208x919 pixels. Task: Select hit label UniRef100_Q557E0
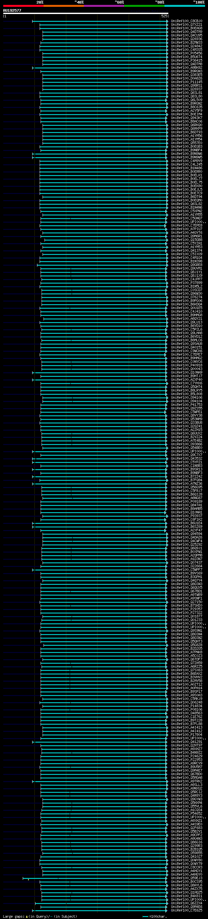point(187,143)
